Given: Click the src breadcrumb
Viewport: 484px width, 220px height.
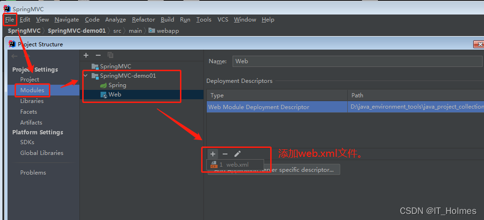Looking at the screenshot, I should click(x=117, y=31).
